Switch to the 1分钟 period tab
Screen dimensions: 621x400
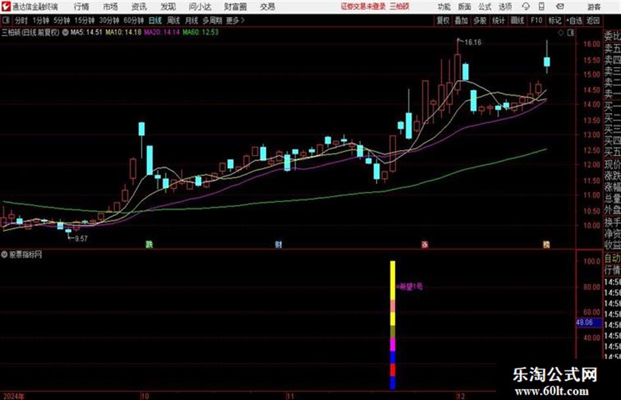click(40, 20)
